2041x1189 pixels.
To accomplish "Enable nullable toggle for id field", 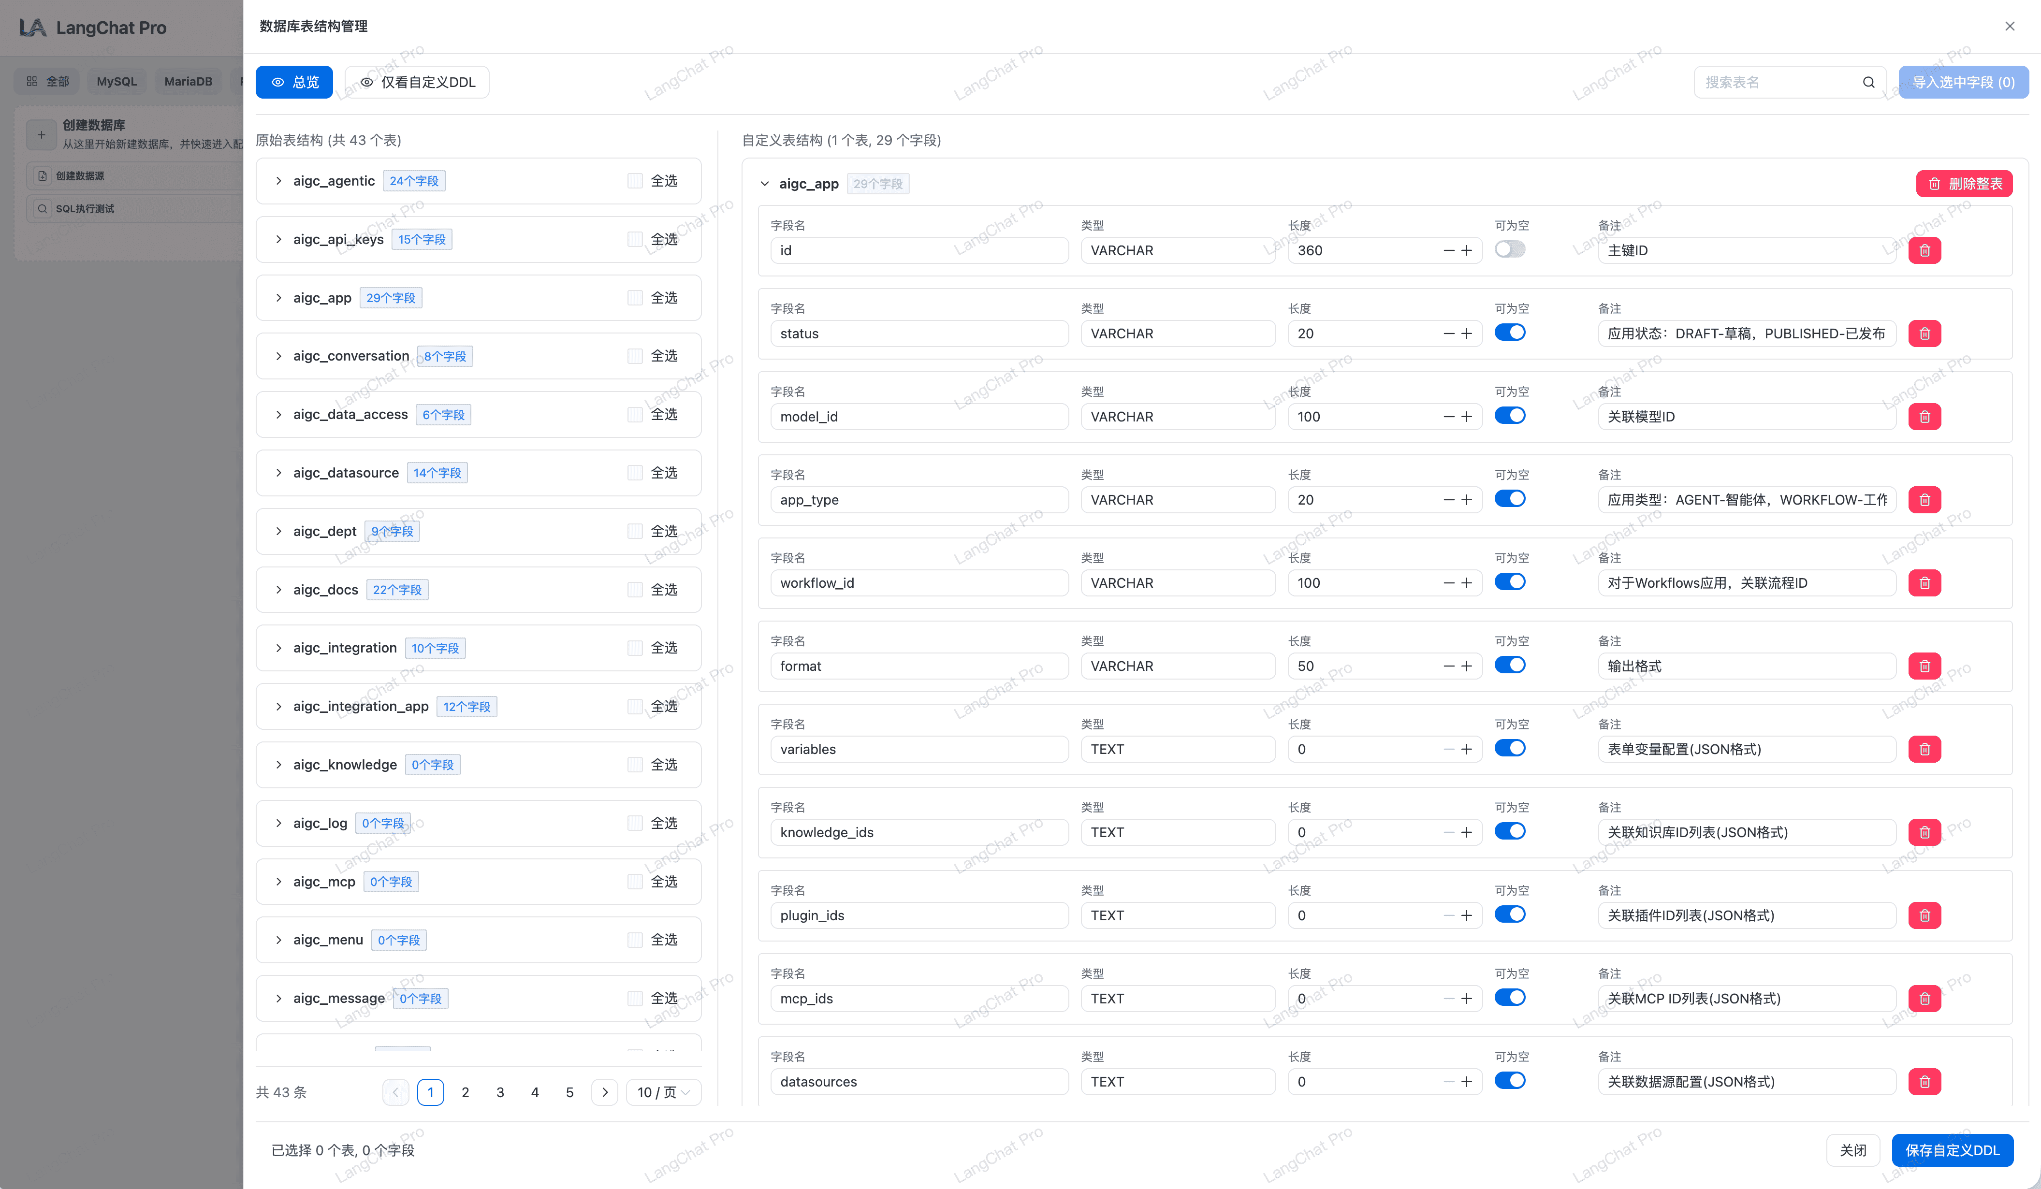I will pos(1510,249).
